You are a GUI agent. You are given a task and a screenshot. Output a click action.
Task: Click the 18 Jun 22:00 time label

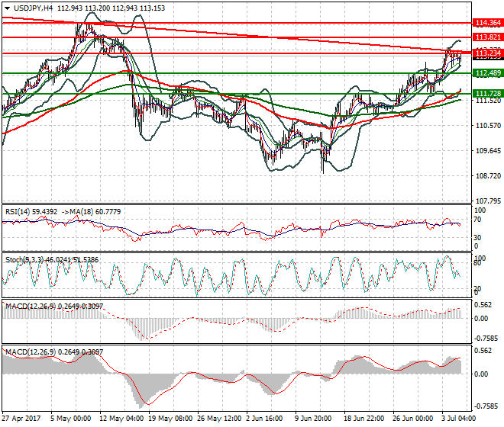363,419
